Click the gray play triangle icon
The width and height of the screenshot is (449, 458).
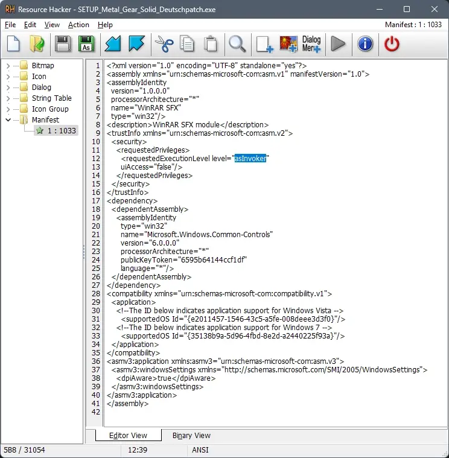[x=338, y=44]
